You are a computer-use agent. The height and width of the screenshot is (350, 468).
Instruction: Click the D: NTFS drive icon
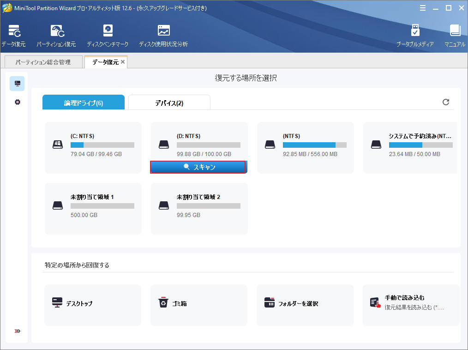[x=164, y=145]
